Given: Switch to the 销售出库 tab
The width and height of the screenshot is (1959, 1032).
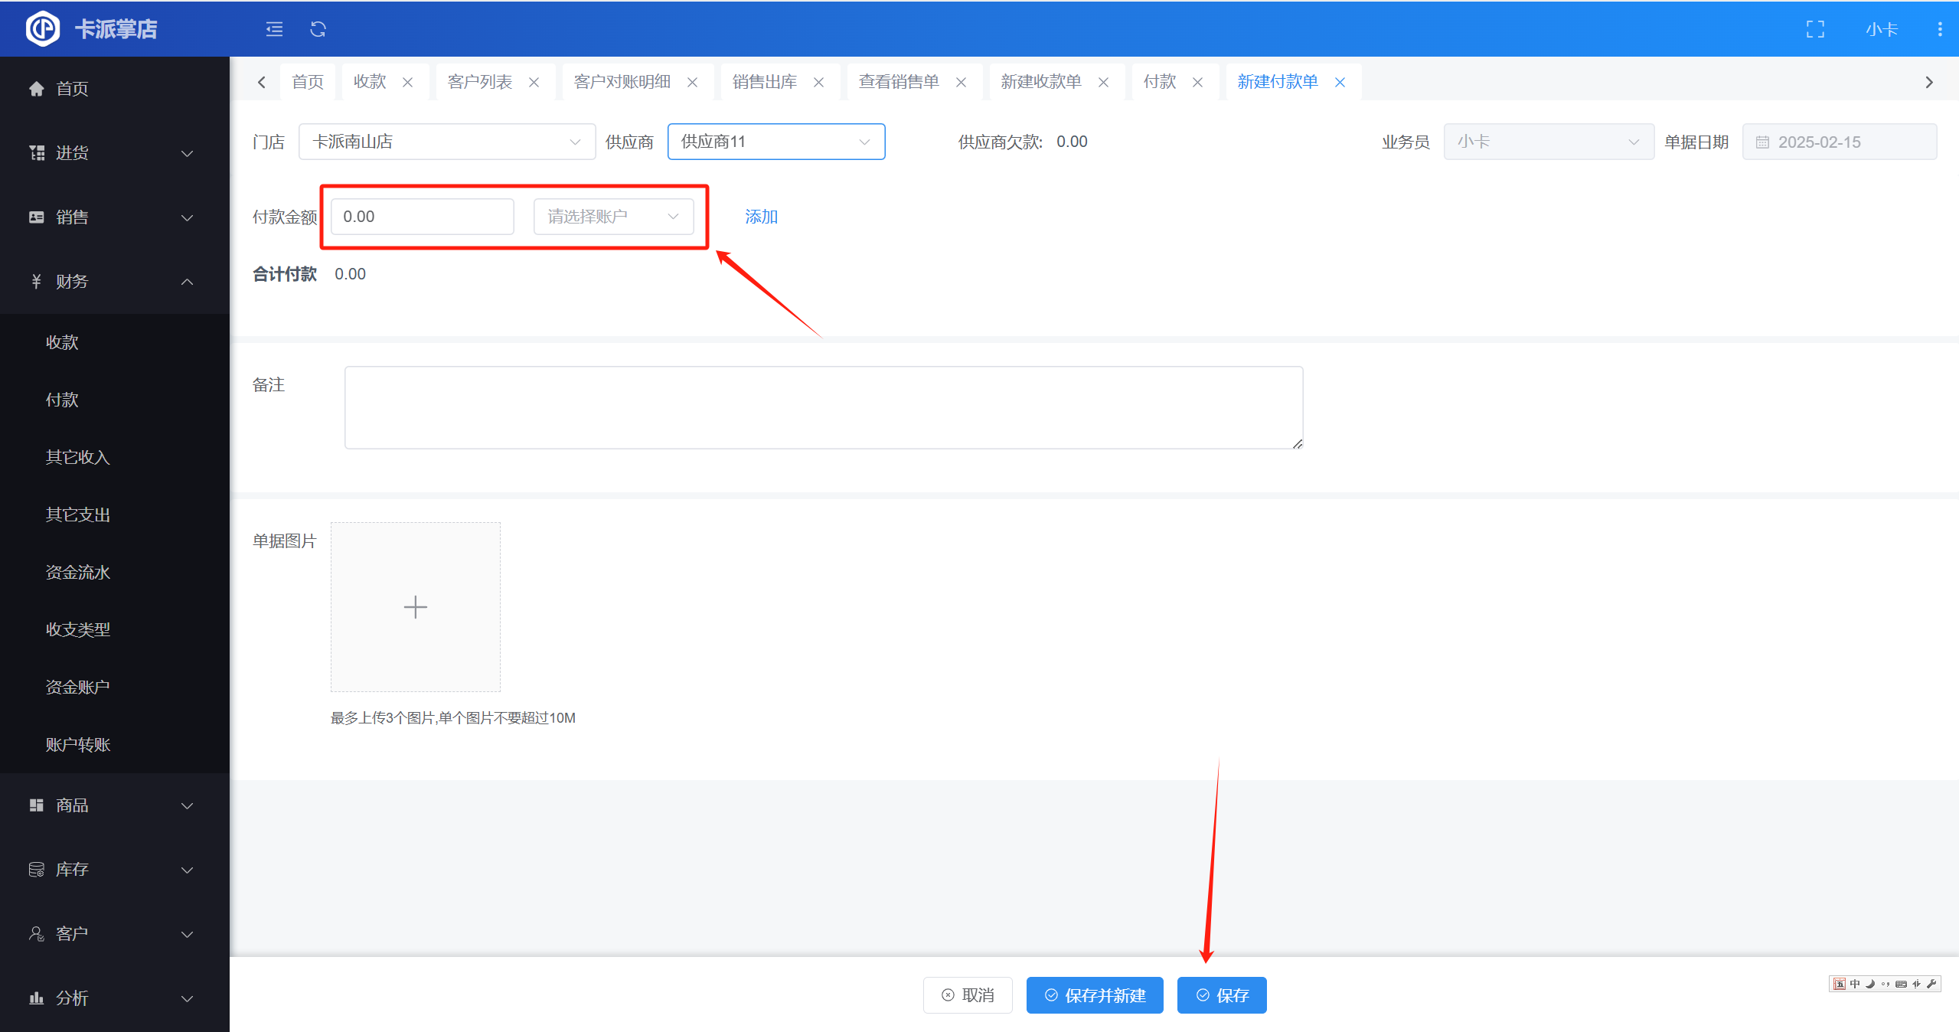Looking at the screenshot, I should coord(764,82).
